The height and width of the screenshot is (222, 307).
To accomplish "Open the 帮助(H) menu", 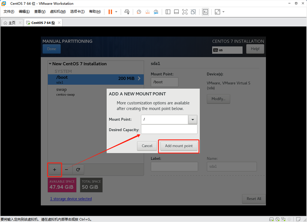I will tap(95, 11).
